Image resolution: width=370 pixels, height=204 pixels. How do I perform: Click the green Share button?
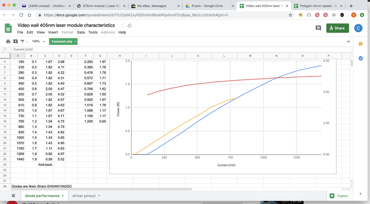(338, 28)
